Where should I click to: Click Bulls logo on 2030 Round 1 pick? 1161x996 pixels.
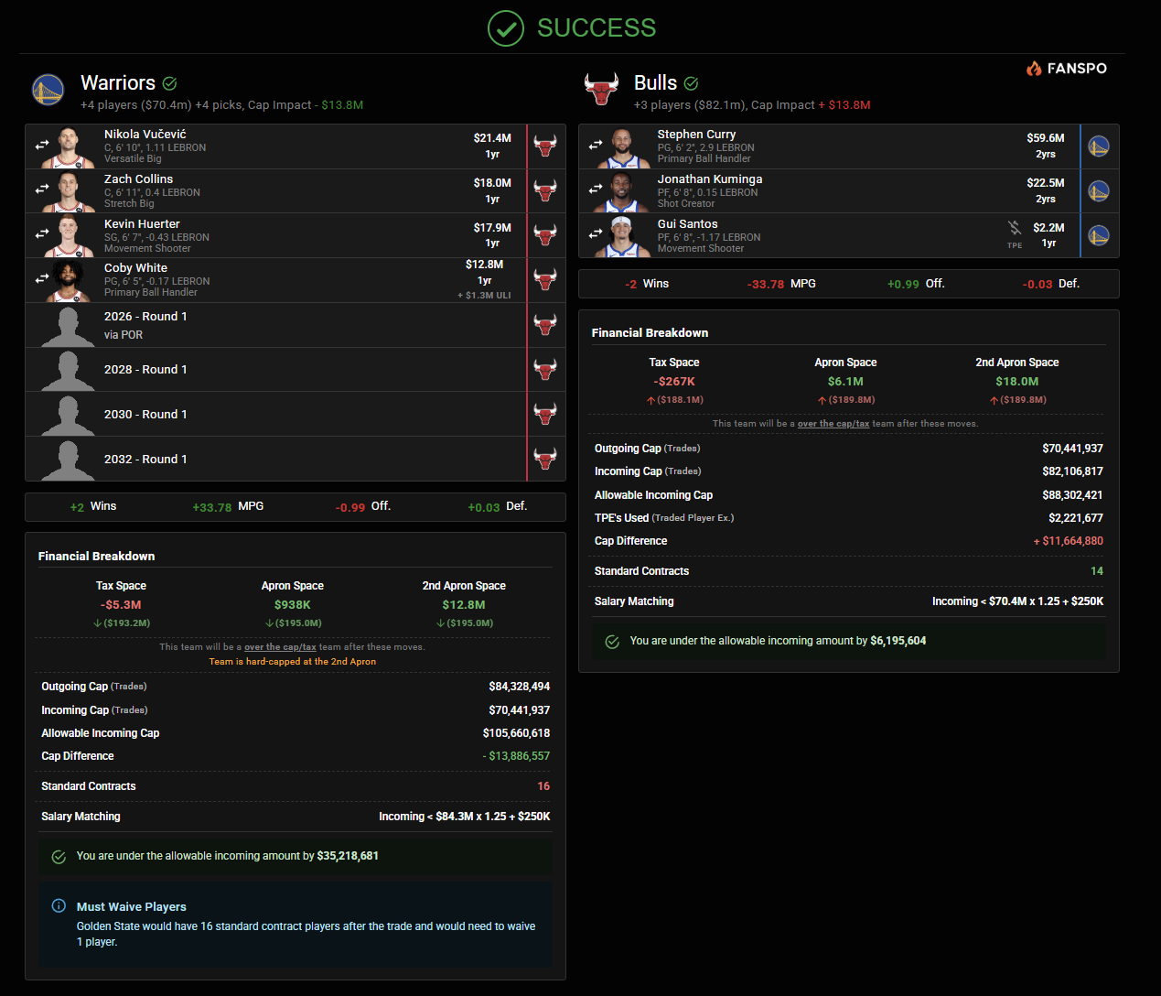(x=545, y=414)
